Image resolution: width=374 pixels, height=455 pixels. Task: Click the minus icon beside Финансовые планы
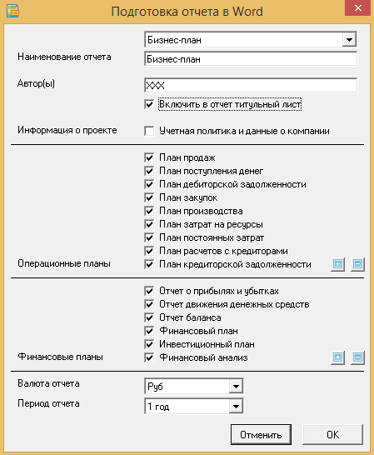tap(357, 357)
